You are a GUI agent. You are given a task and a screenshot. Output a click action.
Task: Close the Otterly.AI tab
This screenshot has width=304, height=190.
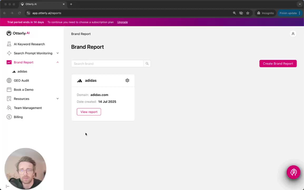click(63, 4)
